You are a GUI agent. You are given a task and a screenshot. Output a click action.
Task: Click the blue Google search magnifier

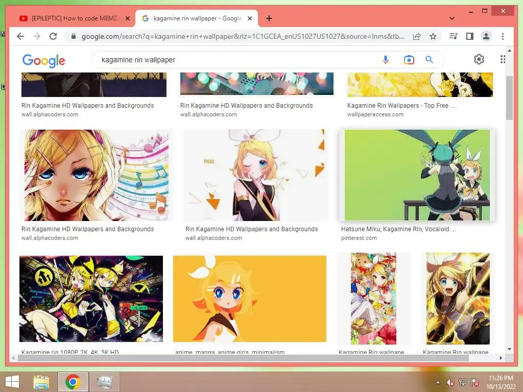coord(429,60)
